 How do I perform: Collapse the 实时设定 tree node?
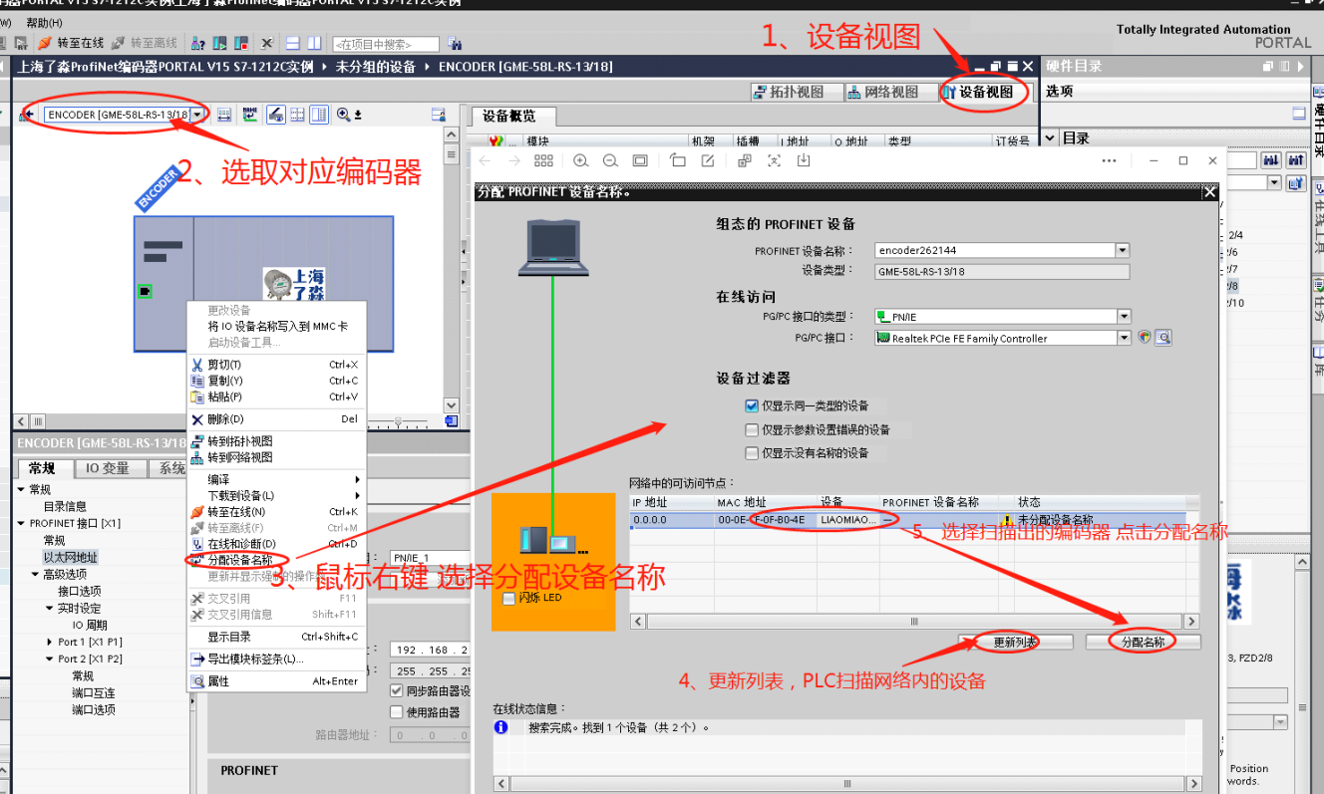(50, 608)
